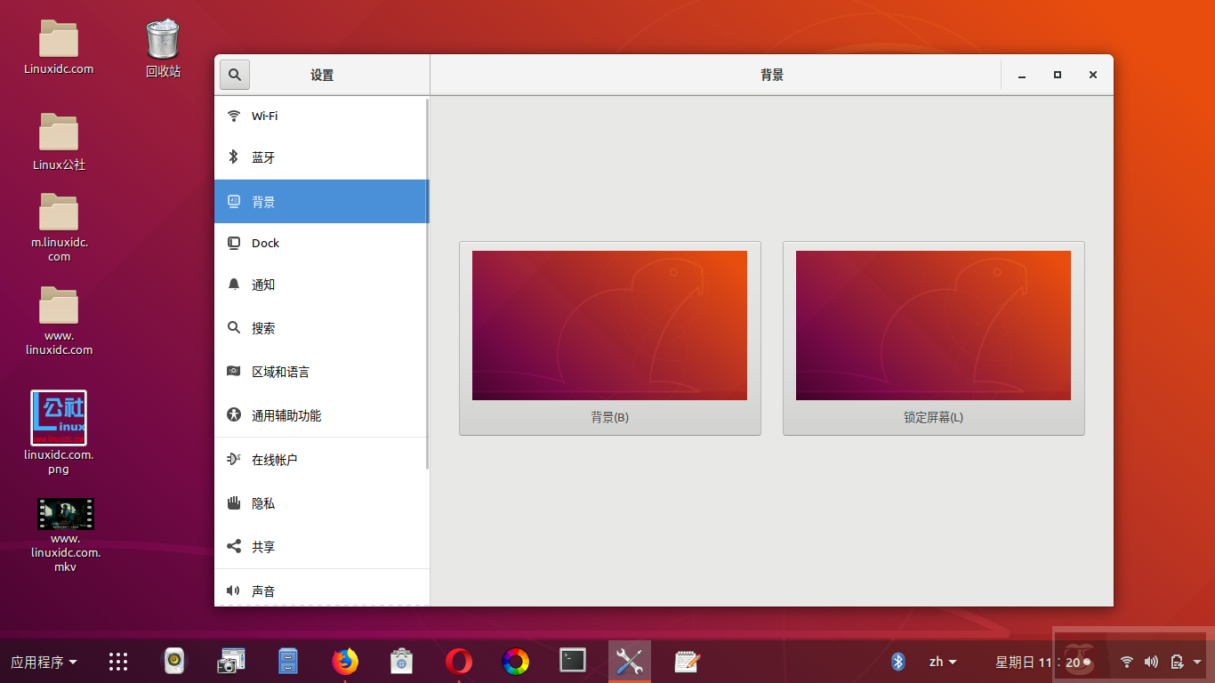Open Rhythmbox music player from the dock
This screenshot has width=1215, height=683.
point(173,662)
